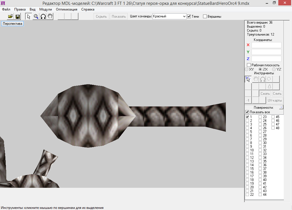Open the Цвет команды dropdown
This screenshot has height=210, width=292.
tap(169, 16)
